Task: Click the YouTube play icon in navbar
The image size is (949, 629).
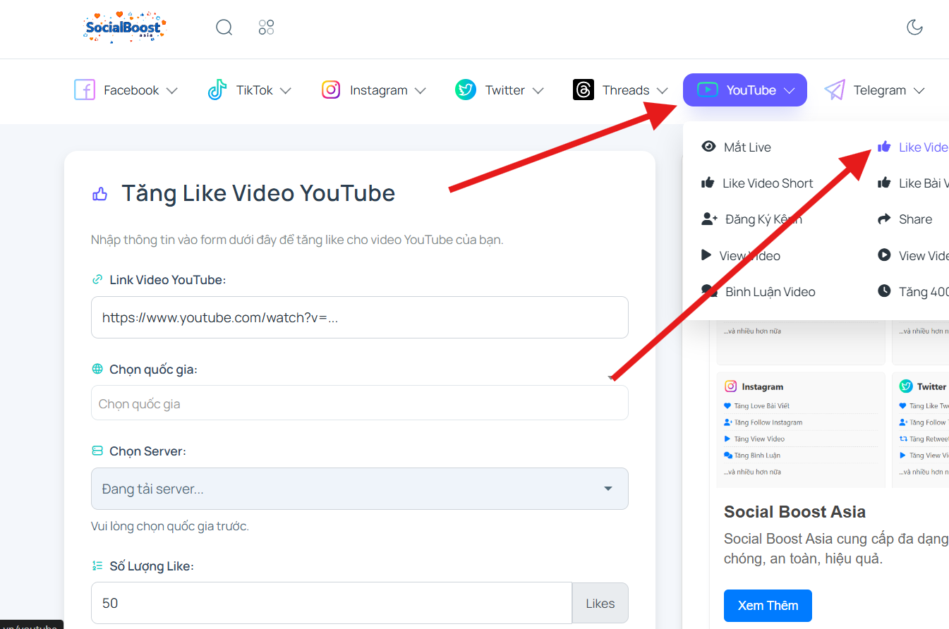Action: [707, 90]
